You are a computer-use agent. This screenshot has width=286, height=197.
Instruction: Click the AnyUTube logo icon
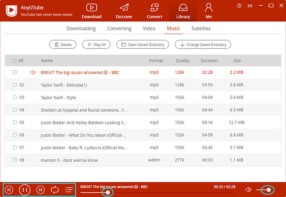(12, 11)
